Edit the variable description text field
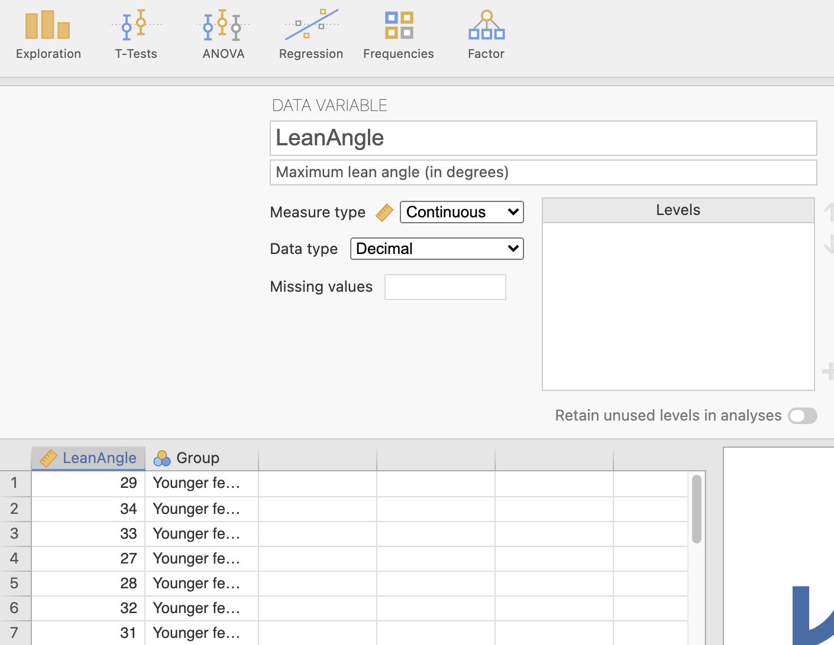 point(543,172)
